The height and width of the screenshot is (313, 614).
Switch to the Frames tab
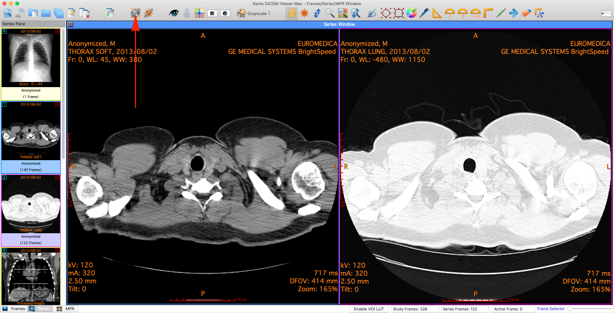[14, 309]
